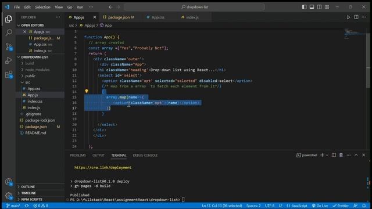Click the Run Code play icon
Image resolution: width=372 pixels, height=209 pixels.
(x=348, y=17)
